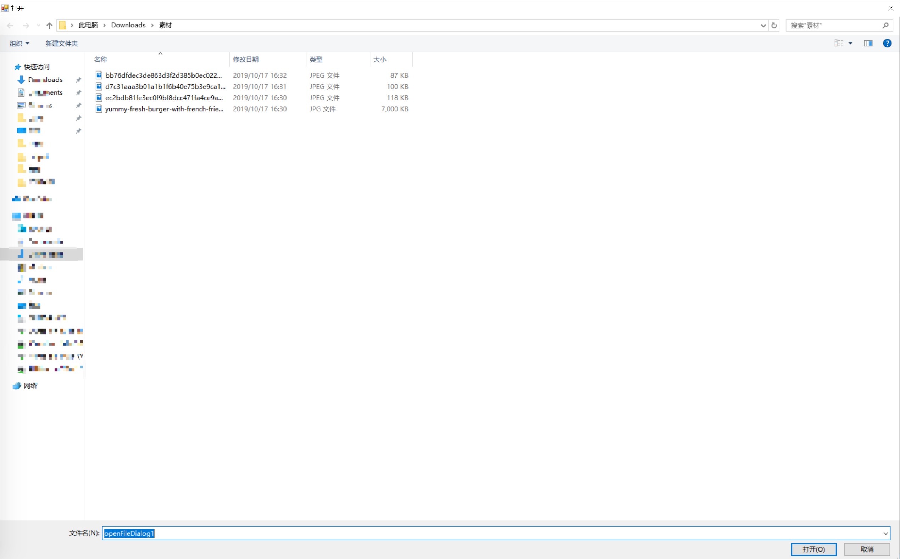The image size is (900, 559).
Task: Select the yummy-fresh-burger JPG file
Action: tap(164, 109)
